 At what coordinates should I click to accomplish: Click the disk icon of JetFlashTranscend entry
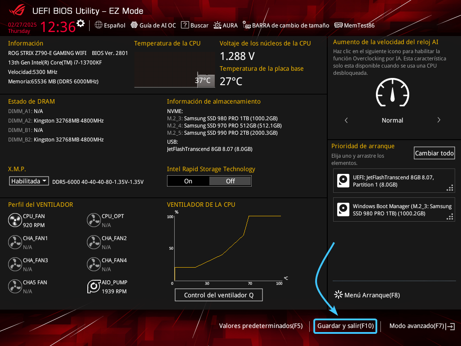pyautogui.click(x=343, y=181)
